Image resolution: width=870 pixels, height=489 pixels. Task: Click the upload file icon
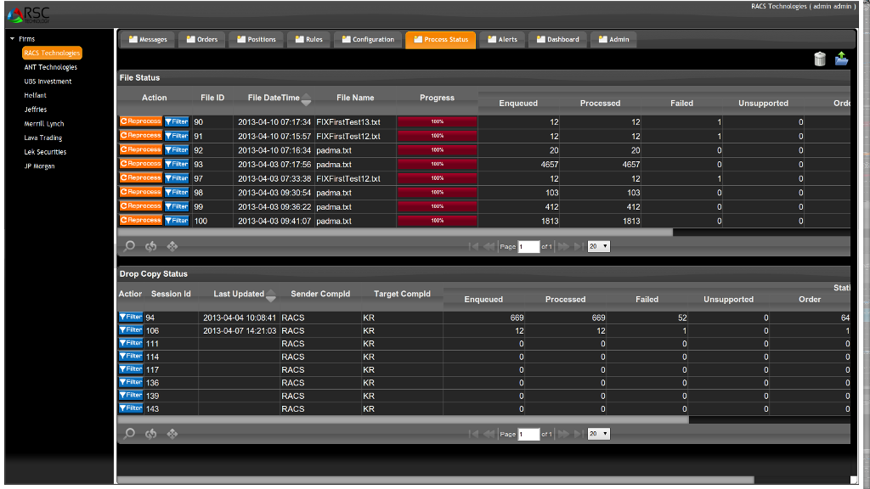(x=841, y=59)
